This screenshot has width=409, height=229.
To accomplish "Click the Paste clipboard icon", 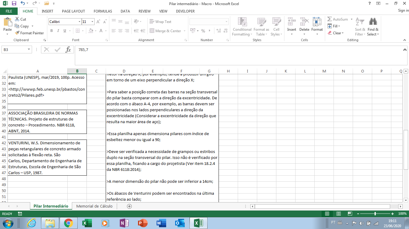I will coord(7,22).
